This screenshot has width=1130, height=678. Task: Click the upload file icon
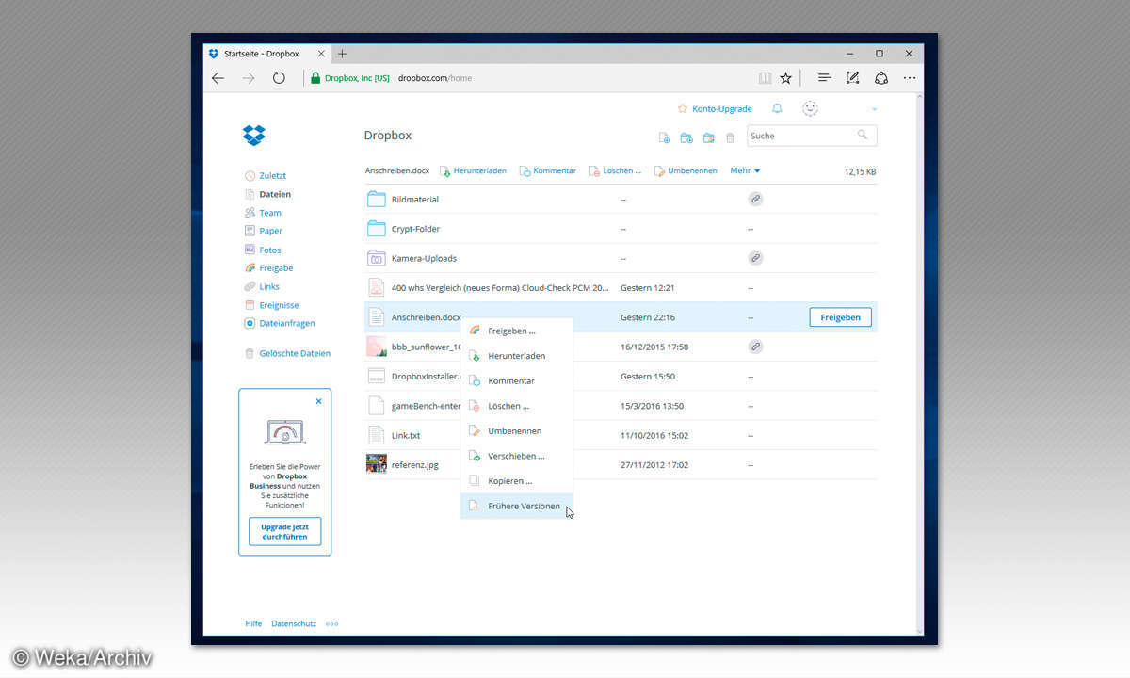pos(664,137)
